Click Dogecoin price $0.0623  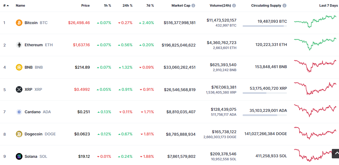tap(82, 134)
